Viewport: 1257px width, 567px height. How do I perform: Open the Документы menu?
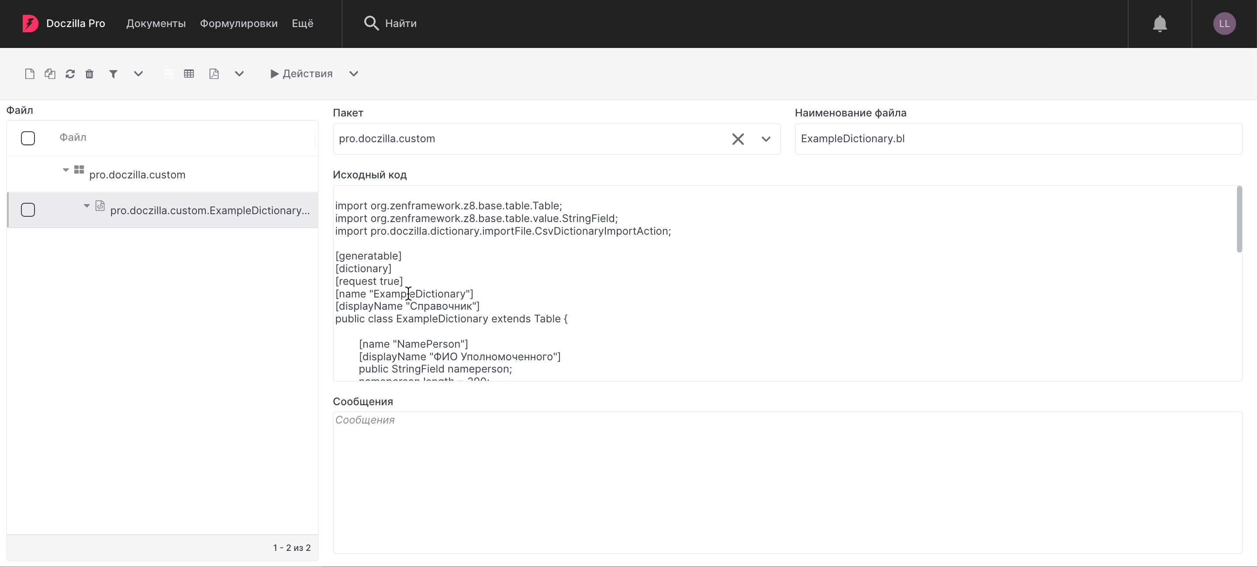coord(156,24)
